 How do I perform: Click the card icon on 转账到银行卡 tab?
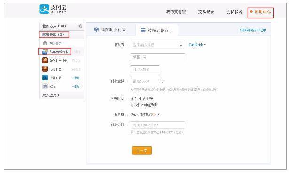[143, 30]
